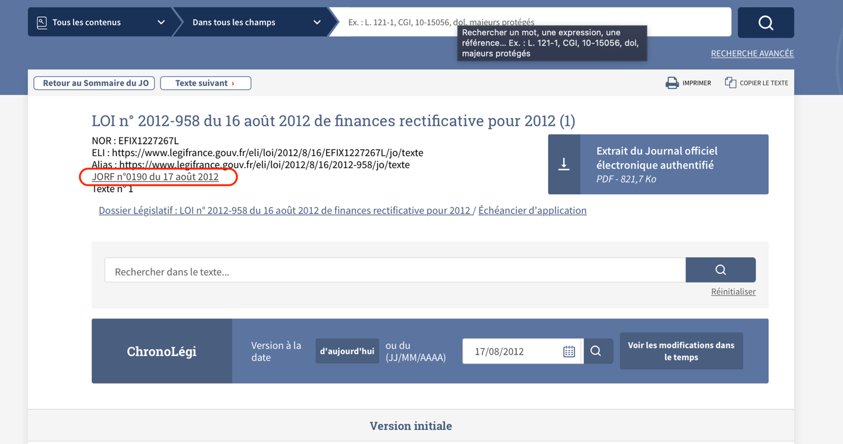Click the in-text search magnifier button
The width and height of the screenshot is (843, 444).
720,270
